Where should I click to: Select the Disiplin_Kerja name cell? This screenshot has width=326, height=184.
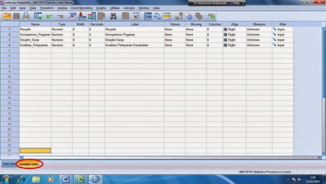click(35, 40)
